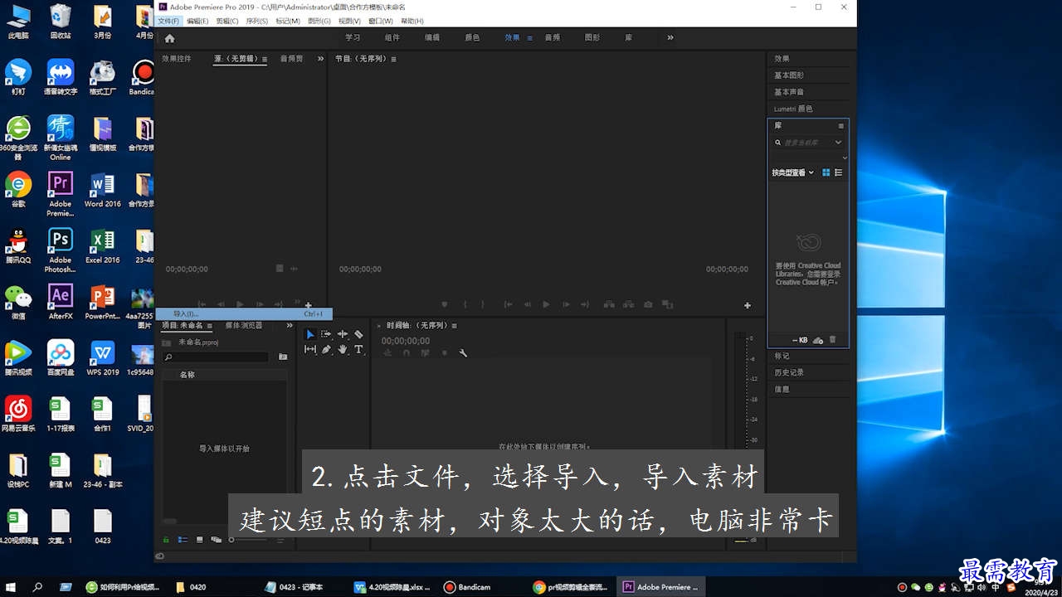This screenshot has height=597, width=1062.
Task: Open the 文件(F) menu
Action: 168,21
